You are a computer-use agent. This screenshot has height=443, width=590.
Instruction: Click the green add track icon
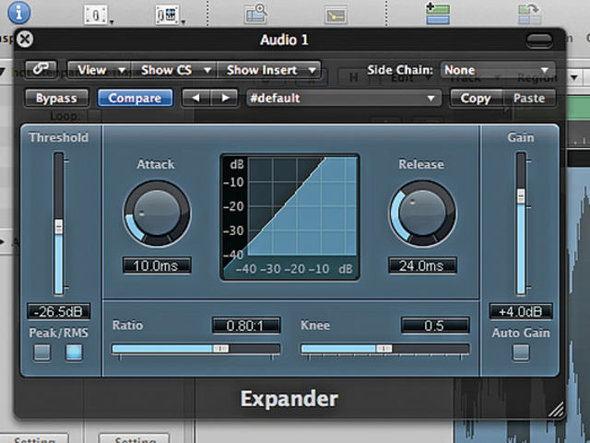coord(438,13)
